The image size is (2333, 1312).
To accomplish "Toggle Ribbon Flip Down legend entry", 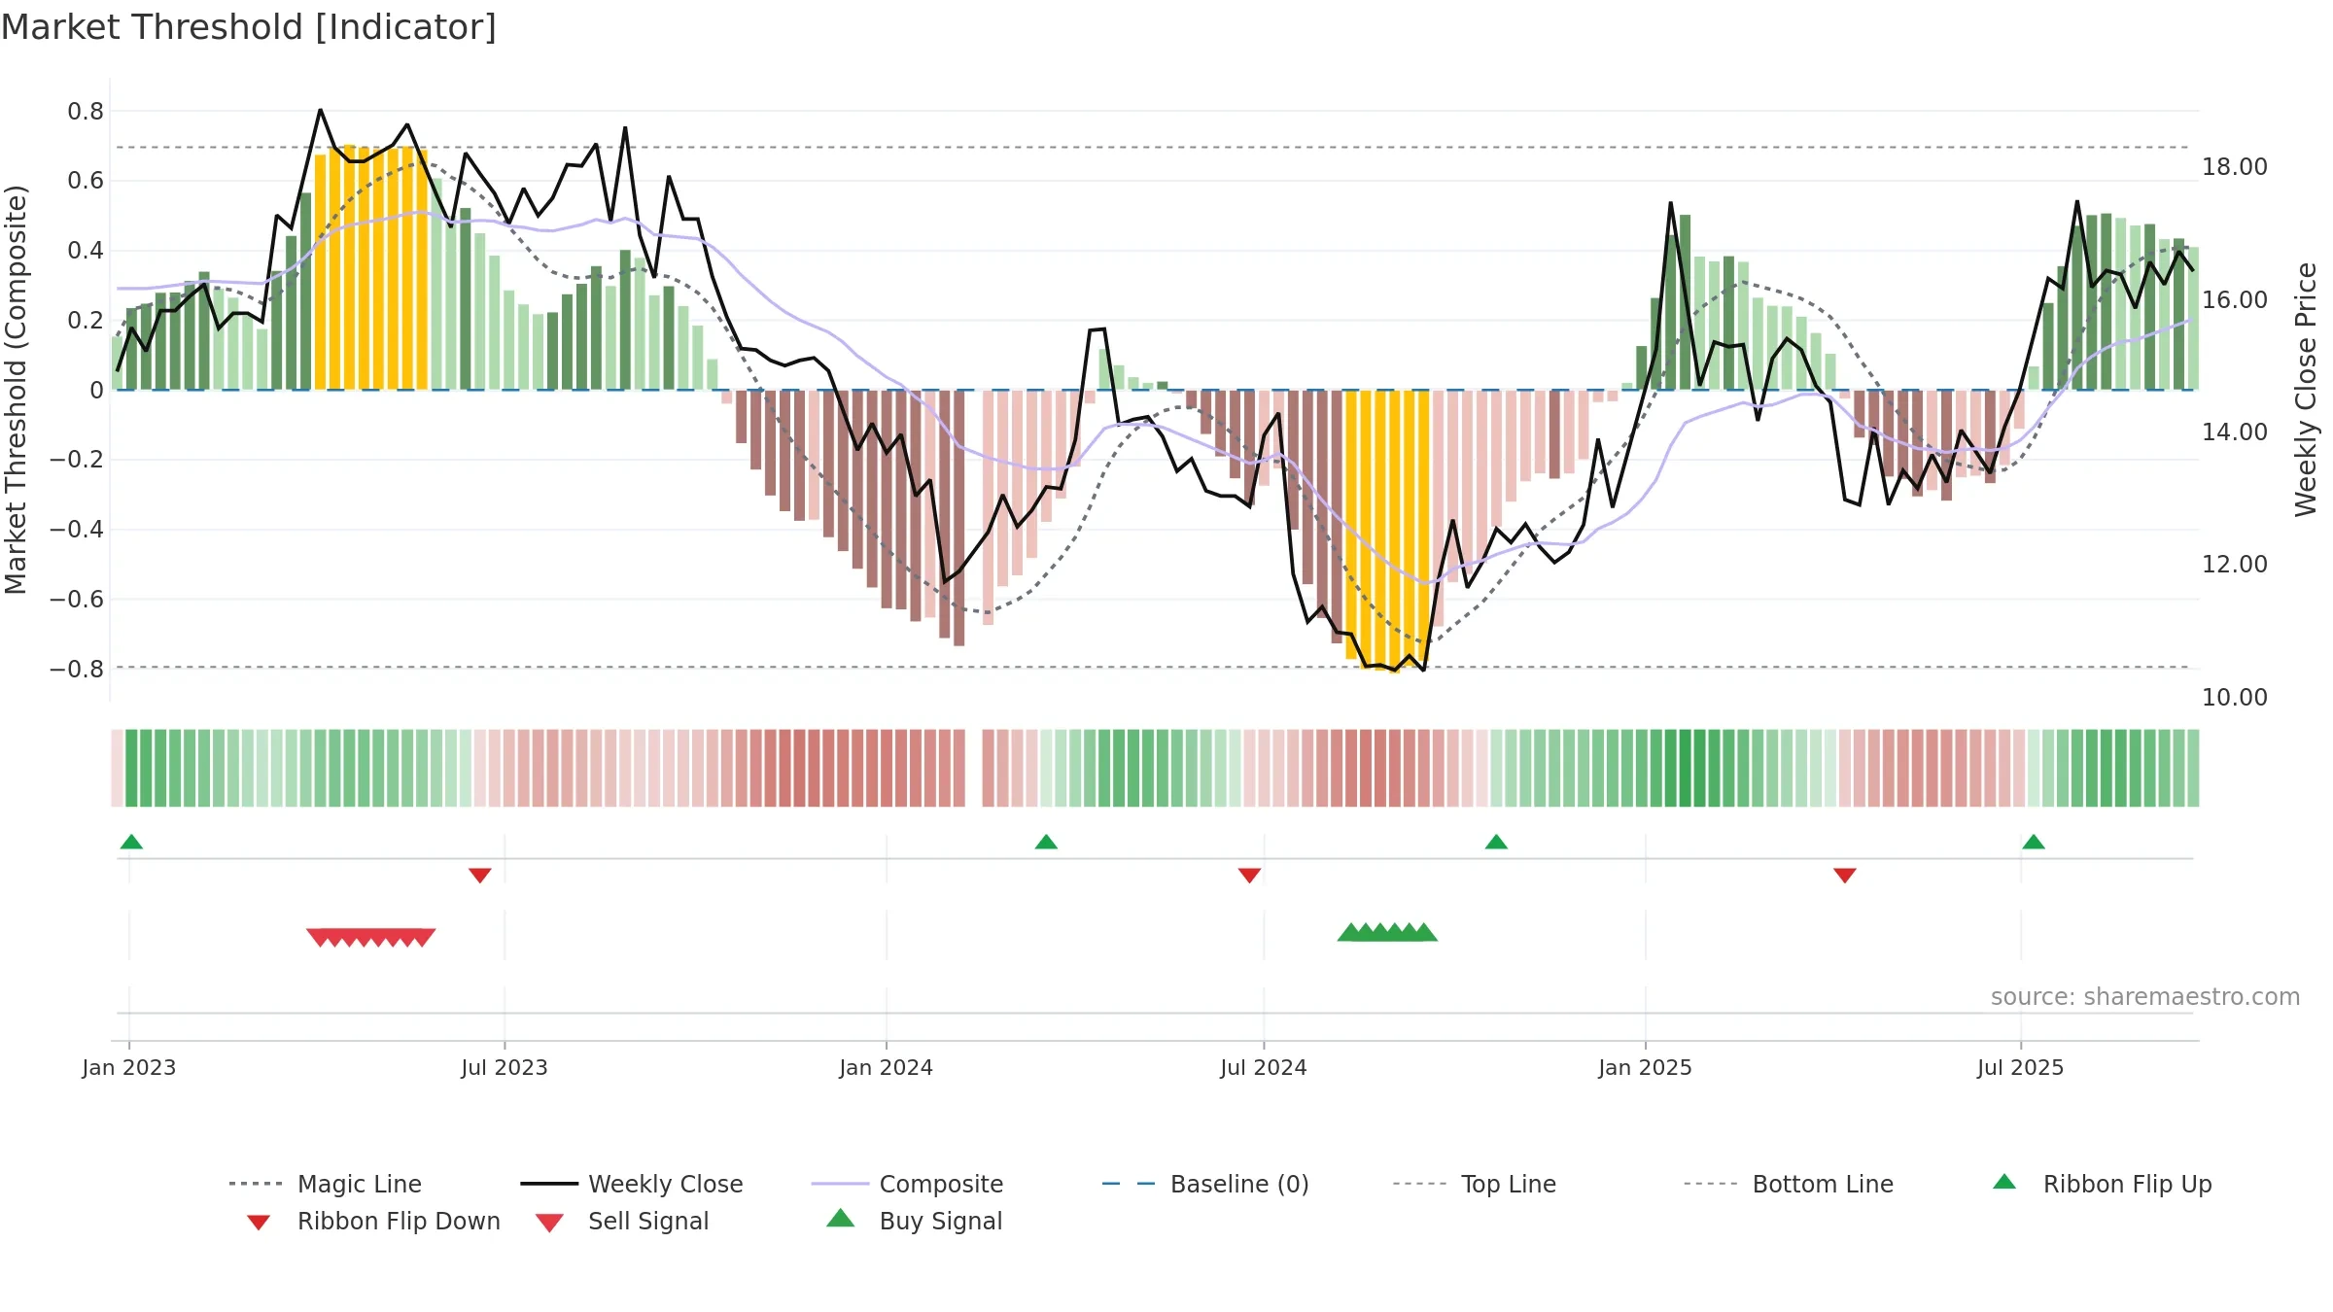I will tap(374, 1221).
